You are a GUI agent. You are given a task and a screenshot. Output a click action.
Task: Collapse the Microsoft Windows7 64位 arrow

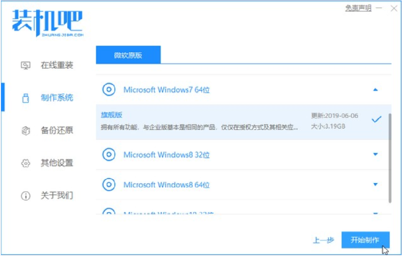375,89
